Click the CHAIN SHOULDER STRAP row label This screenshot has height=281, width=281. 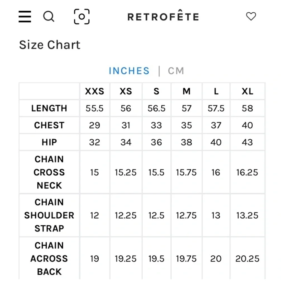pyautogui.click(x=49, y=215)
